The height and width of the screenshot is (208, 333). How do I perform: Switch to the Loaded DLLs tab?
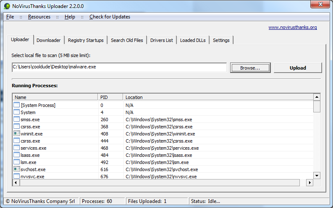click(x=193, y=40)
